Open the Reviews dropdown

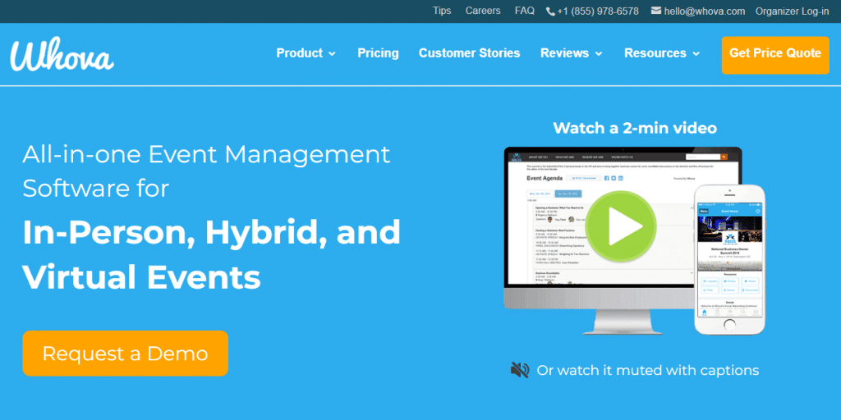[x=571, y=53]
